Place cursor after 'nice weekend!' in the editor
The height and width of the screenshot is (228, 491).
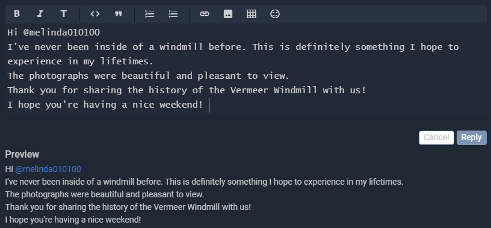206,105
